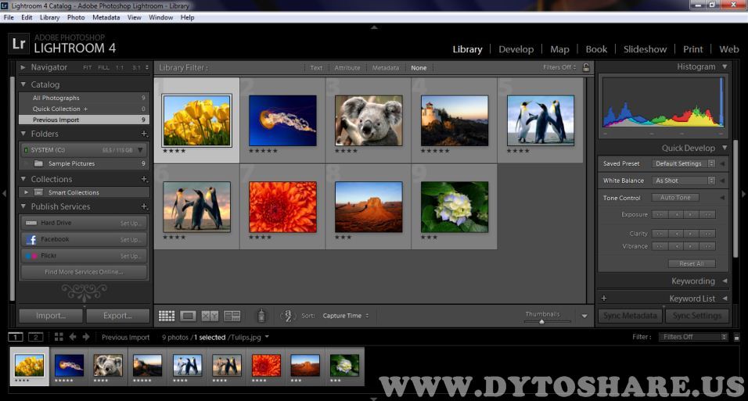Viewport: 748px width, 401px height.
Task: Click Auto Tone button
Action: point(675,198)
